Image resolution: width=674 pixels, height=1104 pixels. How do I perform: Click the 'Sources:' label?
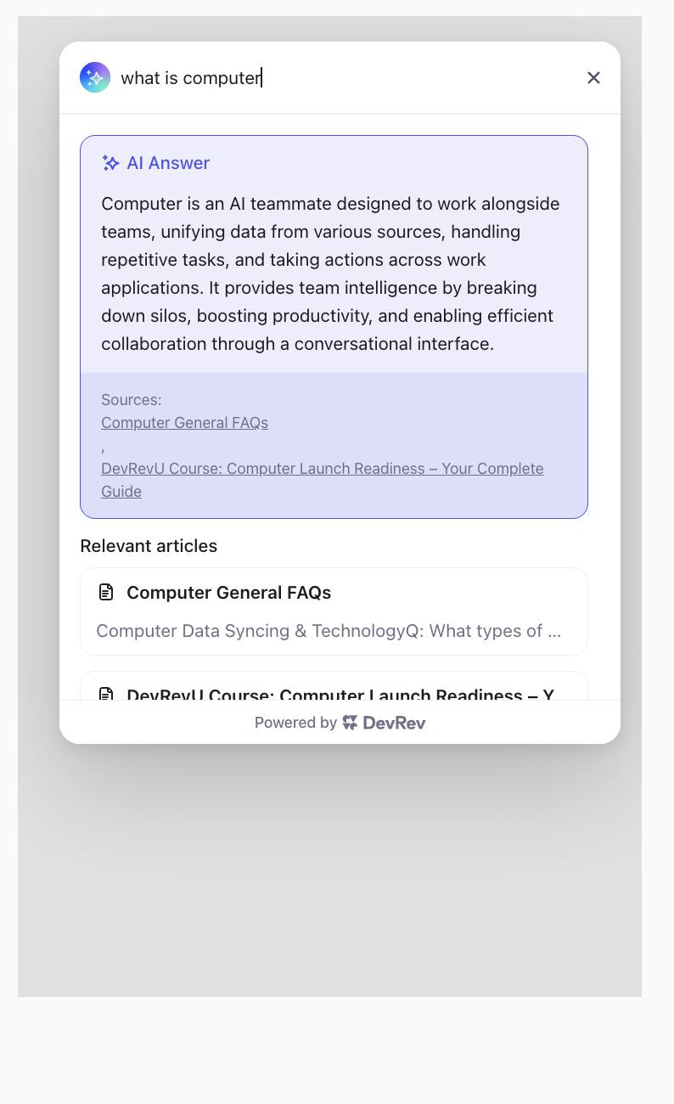tap(132, 399)
